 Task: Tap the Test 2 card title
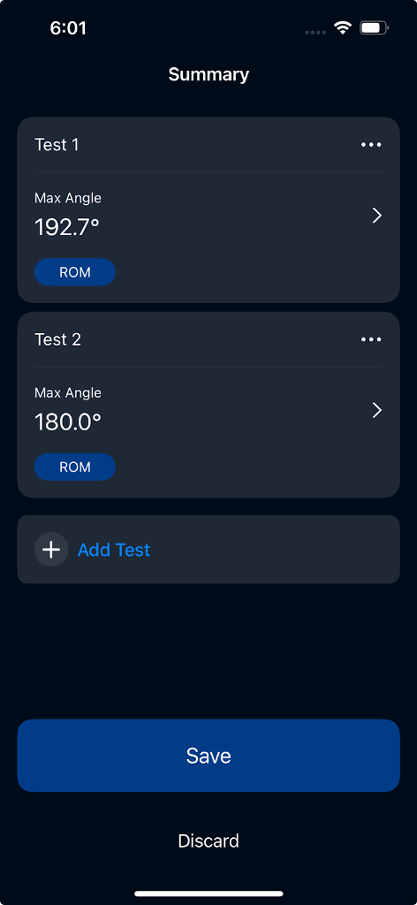coord(57,340)
